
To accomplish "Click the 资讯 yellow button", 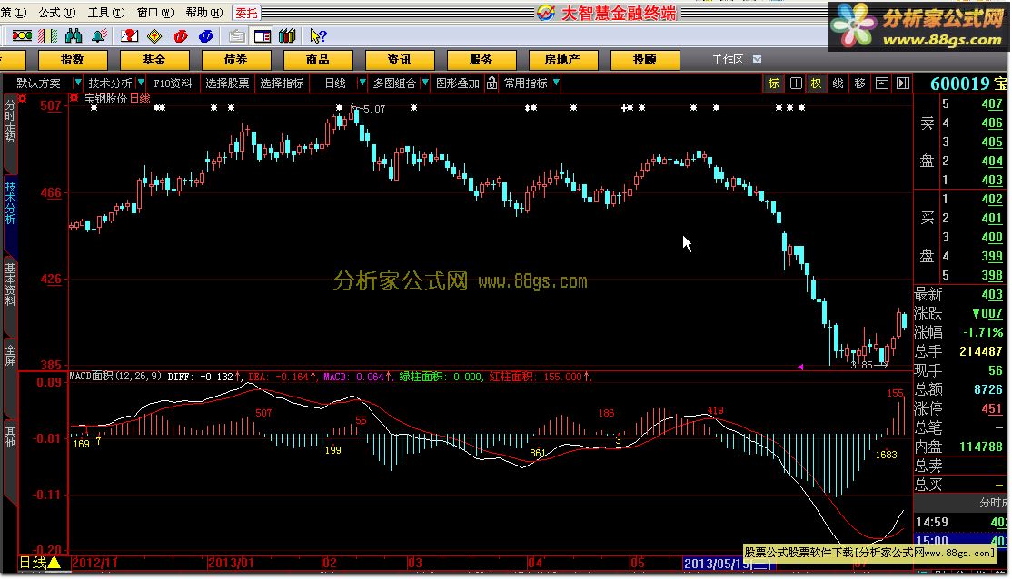I will click(x=399, y=60).
